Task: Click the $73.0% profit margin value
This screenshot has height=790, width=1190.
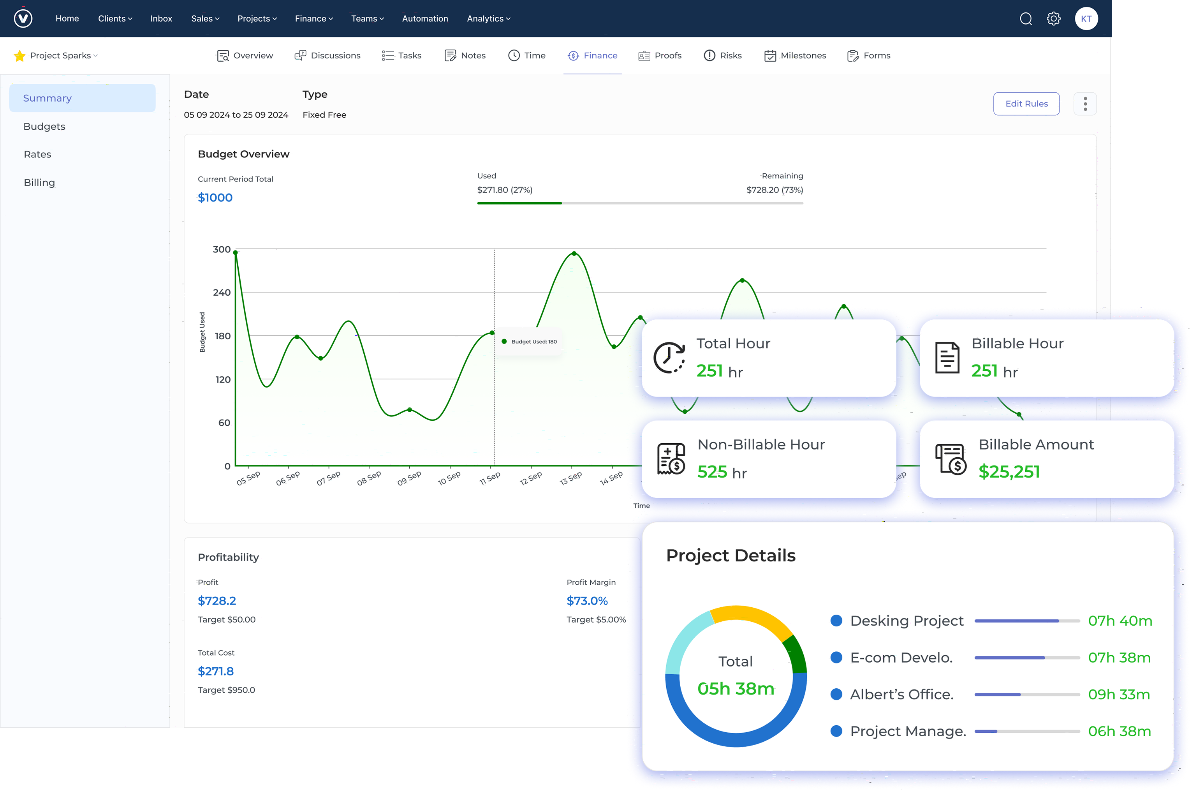Action: tap(587, 601)
